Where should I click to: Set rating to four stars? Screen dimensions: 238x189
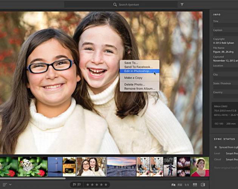[101, 184]
